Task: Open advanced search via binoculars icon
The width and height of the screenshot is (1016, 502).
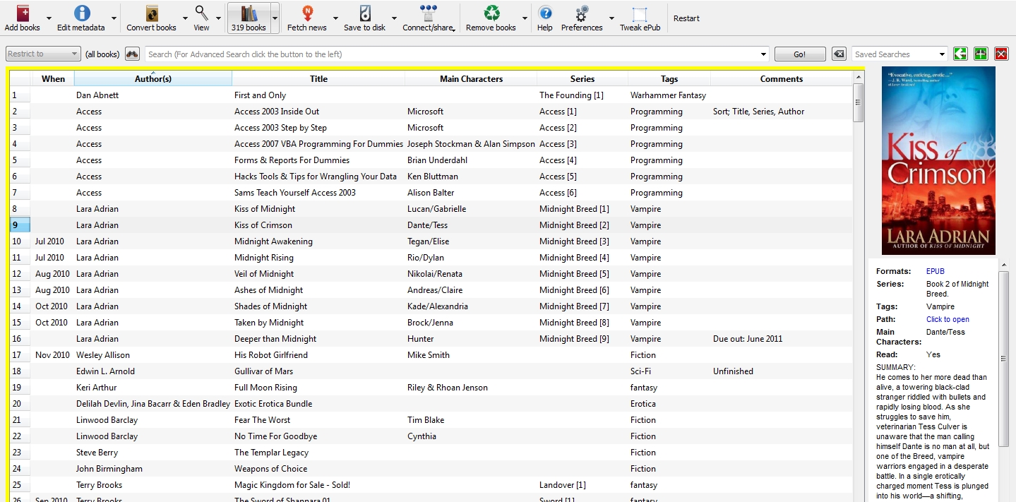Action: click(132, 54)
